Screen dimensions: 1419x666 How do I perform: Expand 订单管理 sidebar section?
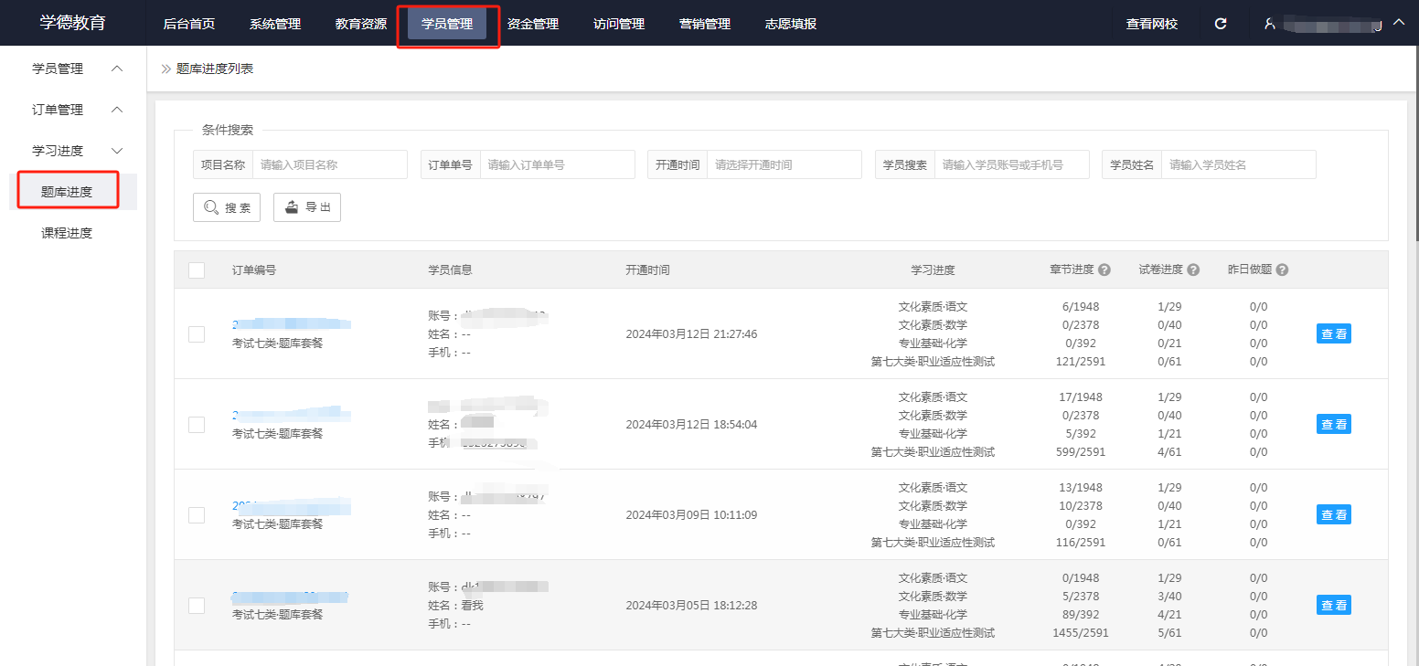(x=116, y=110)
